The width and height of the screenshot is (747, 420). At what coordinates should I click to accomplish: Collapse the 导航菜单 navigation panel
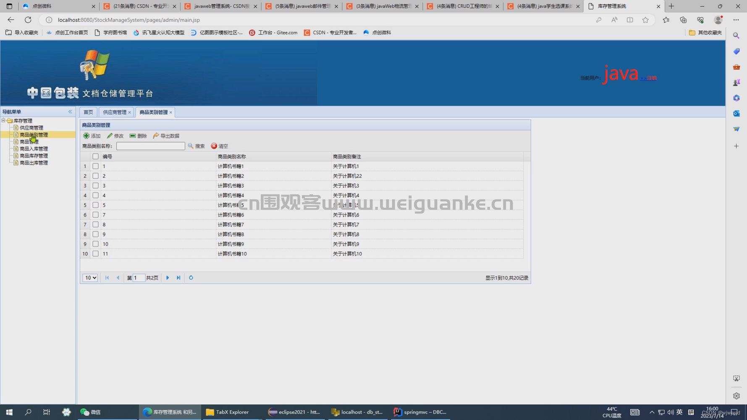coord(70,112)
